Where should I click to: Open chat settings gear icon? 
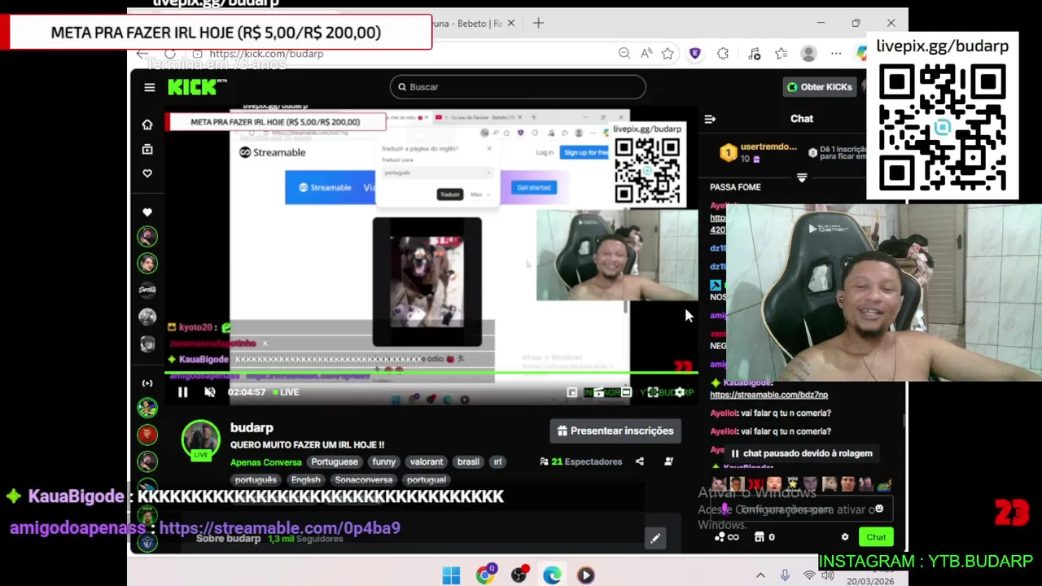(845, 537)
